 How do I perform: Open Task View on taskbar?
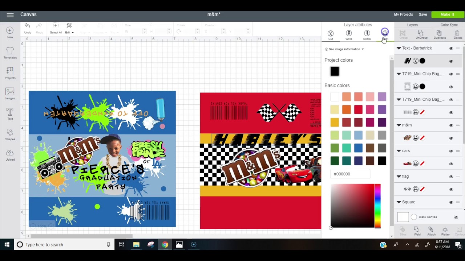point(121,245)
